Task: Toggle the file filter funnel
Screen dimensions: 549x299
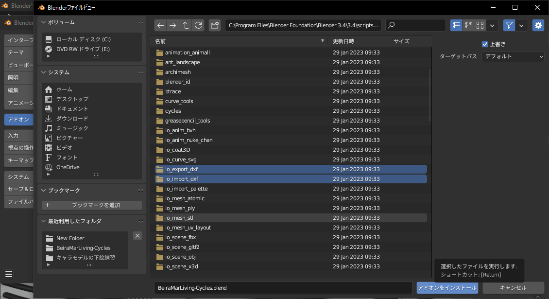Action: coord(509,25)
